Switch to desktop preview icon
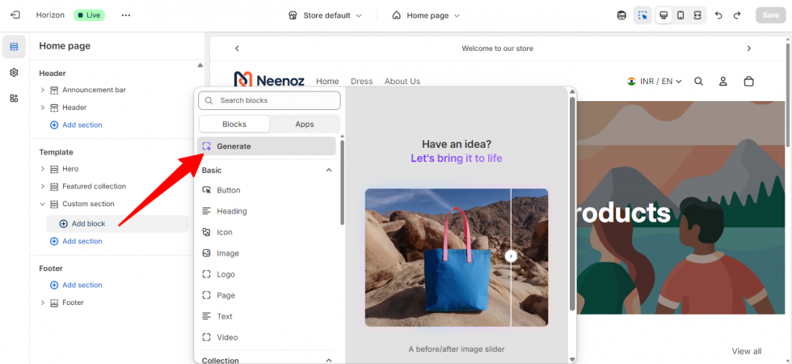This screenshot has height=364, width=792. [664, 15]
